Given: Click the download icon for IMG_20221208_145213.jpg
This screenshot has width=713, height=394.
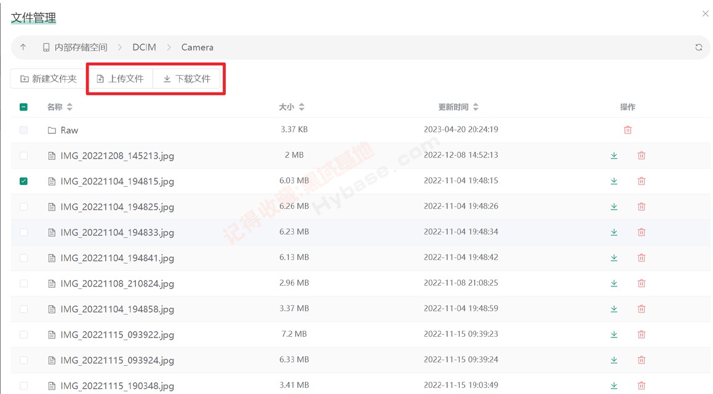Looking at the screenshot, I should [613, 156].
